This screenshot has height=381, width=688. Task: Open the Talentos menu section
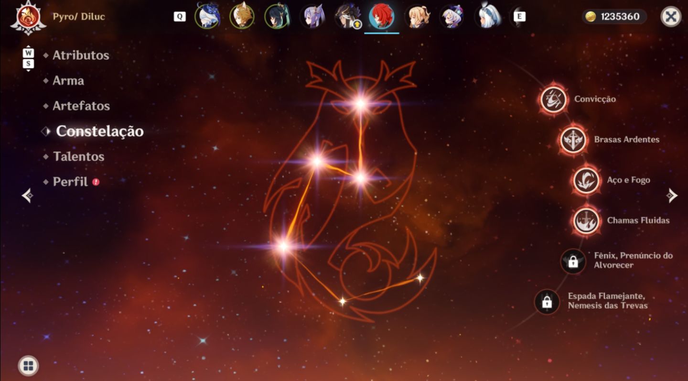coord(79,156)
